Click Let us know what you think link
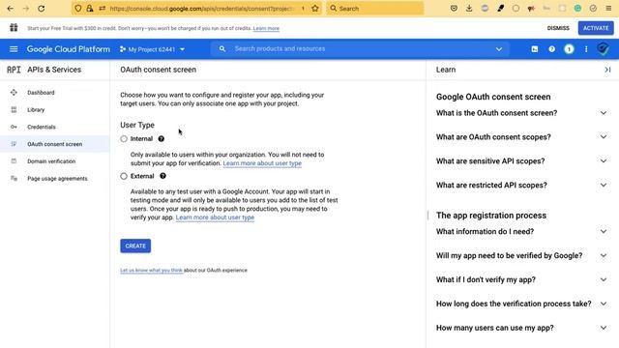This screenshot has width=619, height=348. pyautogui.click(x=151, y=271)
